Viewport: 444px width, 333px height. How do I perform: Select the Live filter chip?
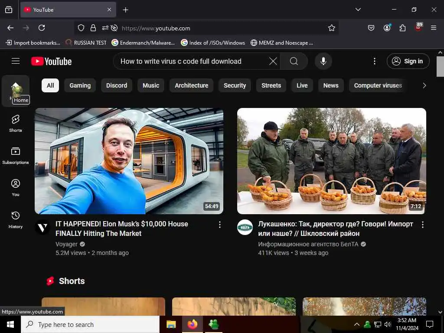coord(302,85)
